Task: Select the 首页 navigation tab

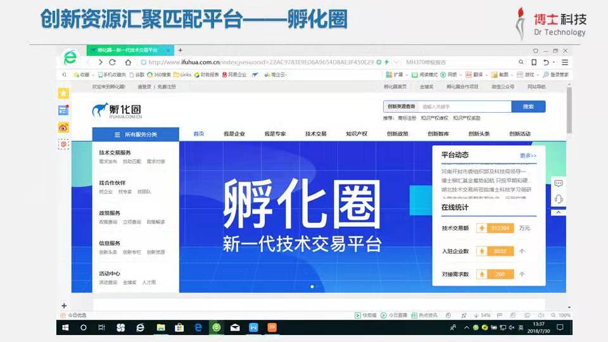Action: pos(198,134)
